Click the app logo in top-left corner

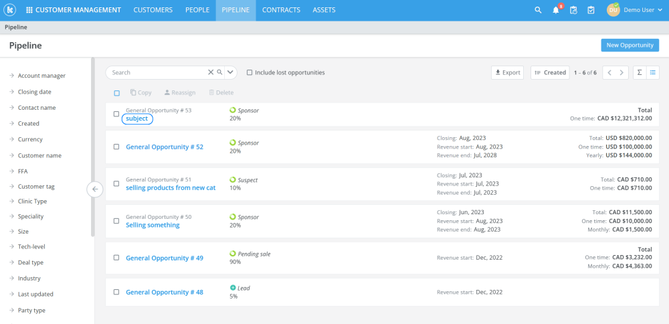(9, 10)
